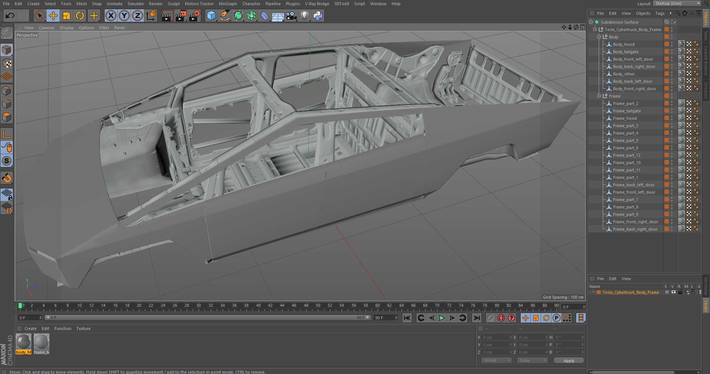Open material manager Texture menu
710x374 pixels.
tap(83, 329)
